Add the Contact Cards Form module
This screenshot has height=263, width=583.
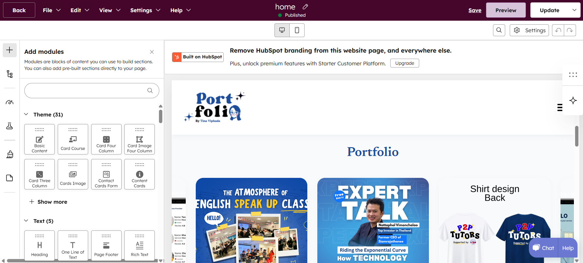106,174
